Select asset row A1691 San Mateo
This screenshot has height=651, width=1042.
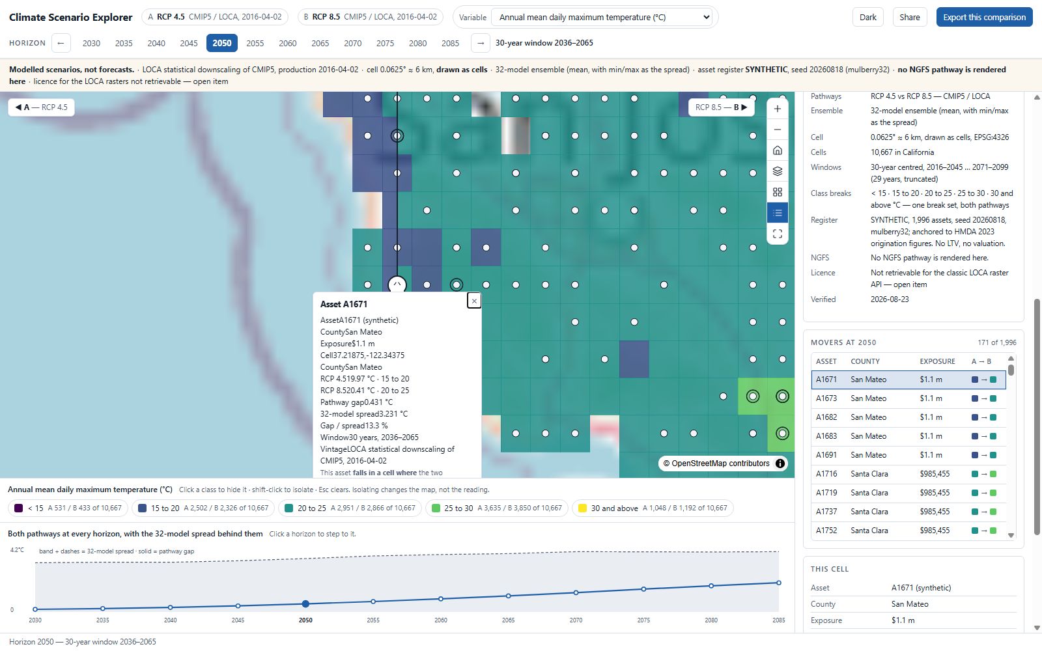pyautogui.click(x=908, y=455)
